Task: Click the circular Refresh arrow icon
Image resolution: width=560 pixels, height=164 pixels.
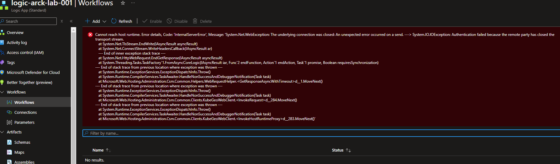Action: [x=114, y=21]
